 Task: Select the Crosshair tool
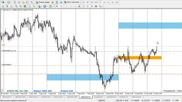61,6
